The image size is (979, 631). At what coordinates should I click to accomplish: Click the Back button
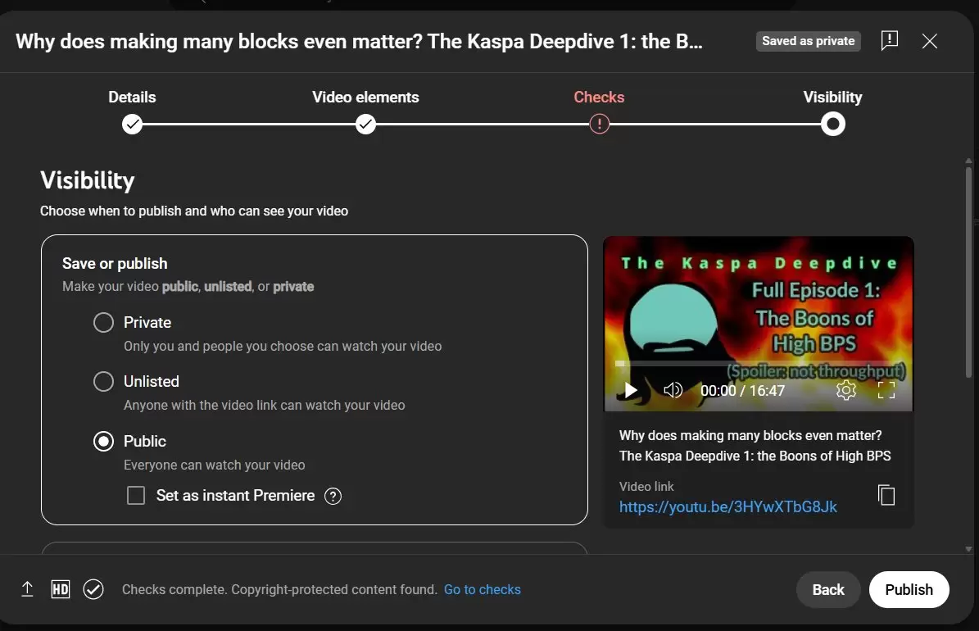[x=828, y=589]
